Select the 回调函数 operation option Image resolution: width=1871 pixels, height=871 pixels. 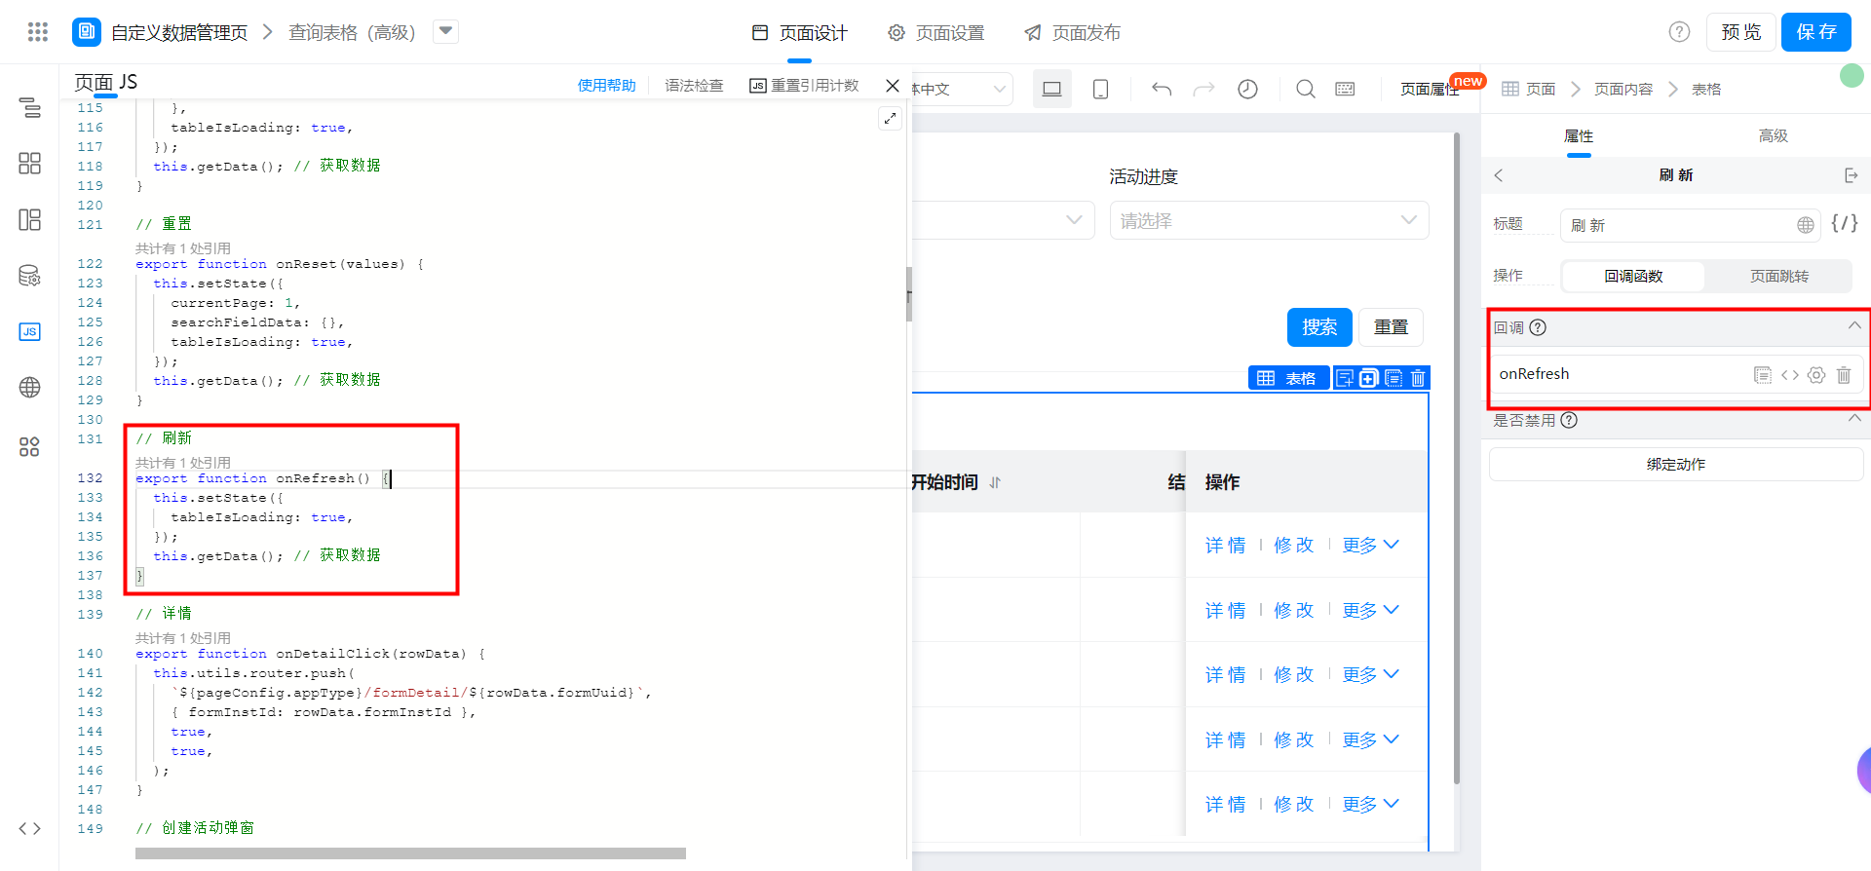tap(1633, 276)
